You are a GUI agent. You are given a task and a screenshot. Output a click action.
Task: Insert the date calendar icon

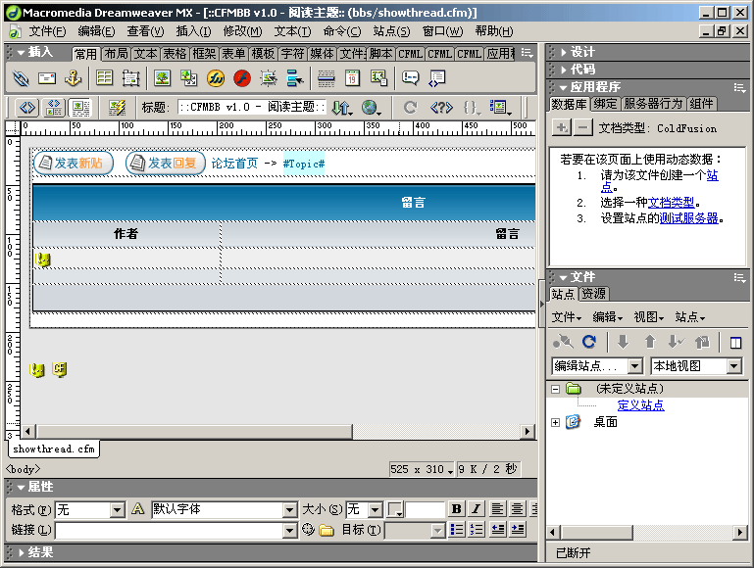click(x=352, y=77)
